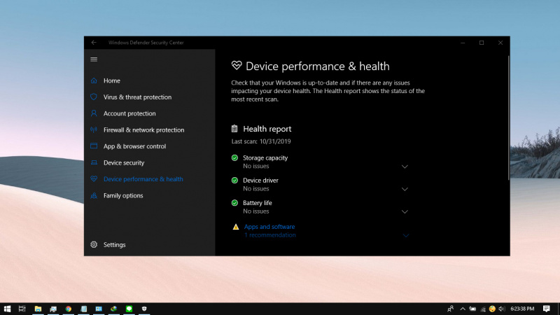Open the Windows Start menu

[x=7, y=309]
